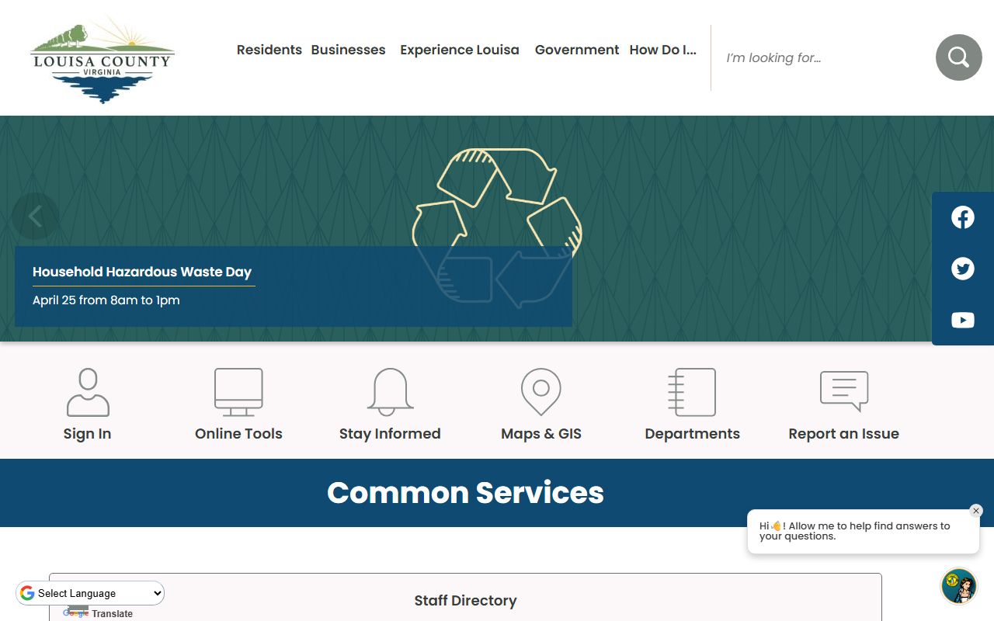Open the Select Language dropdown
This screenshot has height=621, width=994.
pos(91,593)
